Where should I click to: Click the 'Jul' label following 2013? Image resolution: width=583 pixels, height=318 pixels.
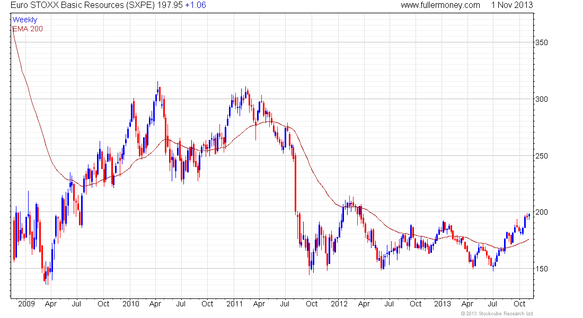click(x=492, y=304)
